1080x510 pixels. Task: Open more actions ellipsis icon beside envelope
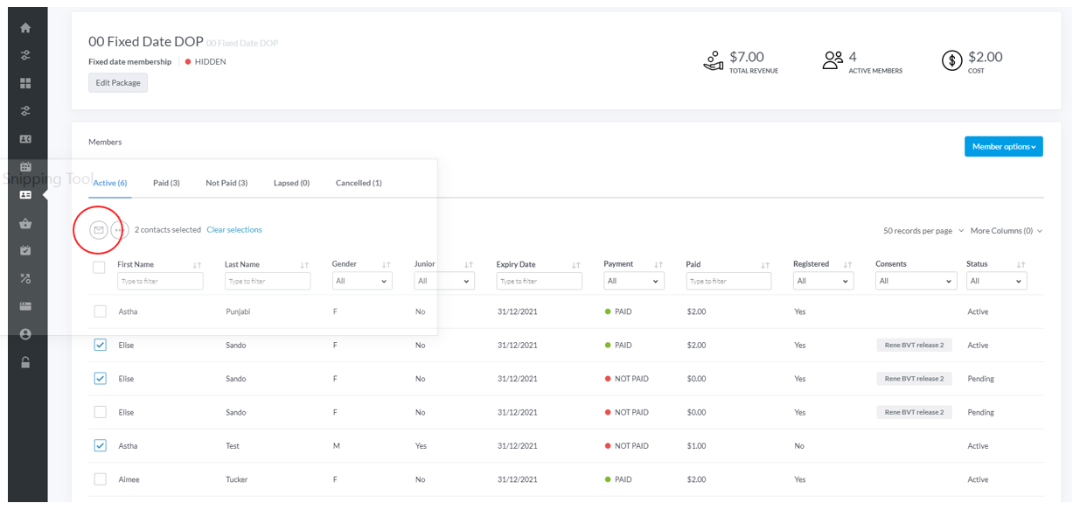tap(120, 230)
